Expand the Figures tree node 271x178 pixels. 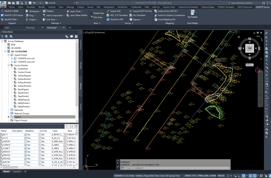8,117
